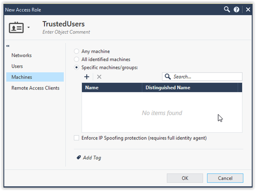Switch to the Users section

pos(17,66)
